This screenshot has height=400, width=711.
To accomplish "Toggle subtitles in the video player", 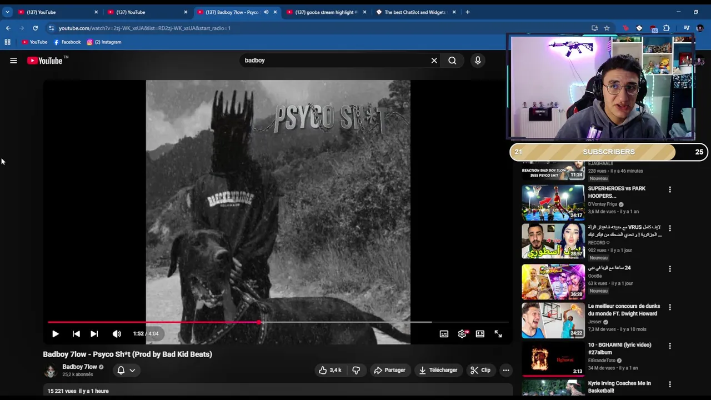I will [x=444, y=334].
